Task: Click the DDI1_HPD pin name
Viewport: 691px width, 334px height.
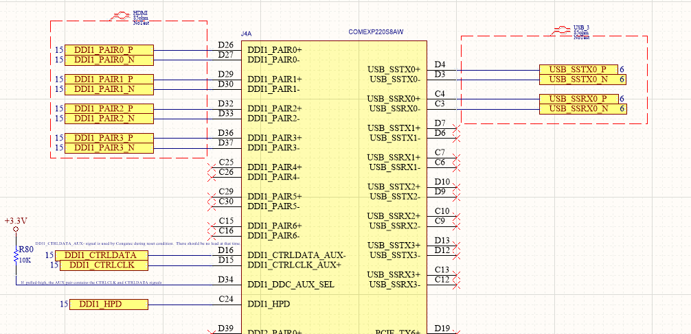Action: 269,304
